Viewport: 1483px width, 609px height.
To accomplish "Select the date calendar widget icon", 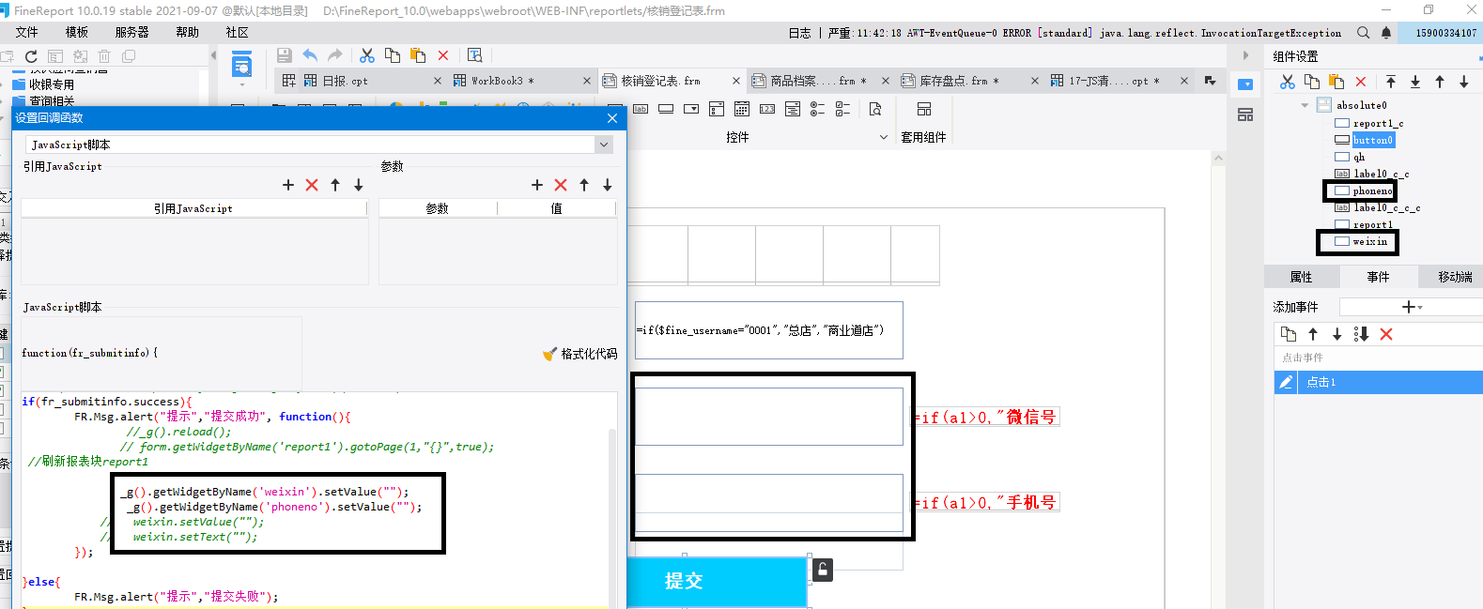I will (x=742, y=109).
